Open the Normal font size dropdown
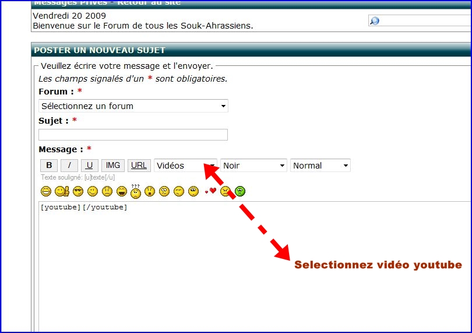472x333 pixels. pos(320,166)
